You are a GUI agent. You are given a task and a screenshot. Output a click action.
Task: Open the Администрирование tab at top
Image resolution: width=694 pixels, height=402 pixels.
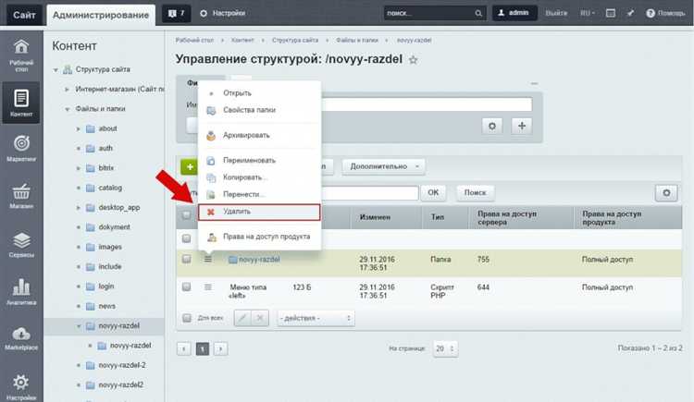tap(100, 15)
